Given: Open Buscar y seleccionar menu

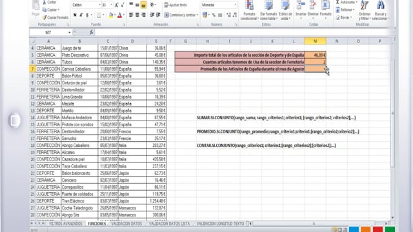Looking at the screenshot, I should 380,10.
